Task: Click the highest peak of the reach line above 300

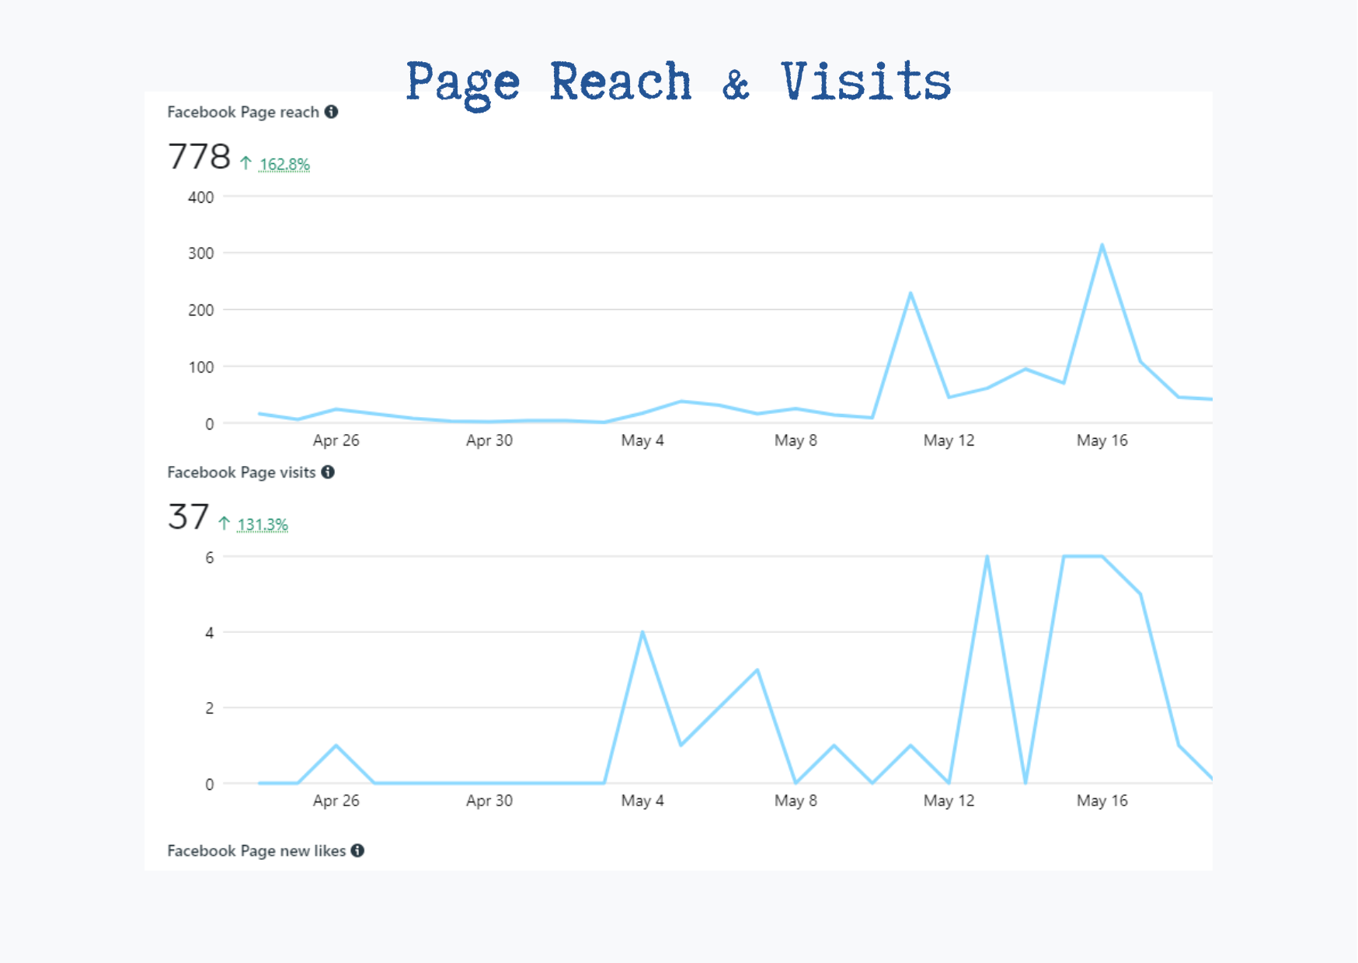Action: click(1102, 245)
